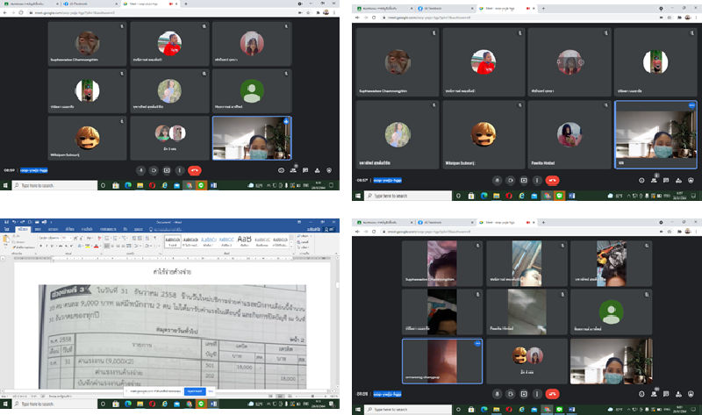Image resolution: width=702 pixels, height=415 pixels.
Task: Open the File tab in the Word ribbon
Action: coord(7,226)
